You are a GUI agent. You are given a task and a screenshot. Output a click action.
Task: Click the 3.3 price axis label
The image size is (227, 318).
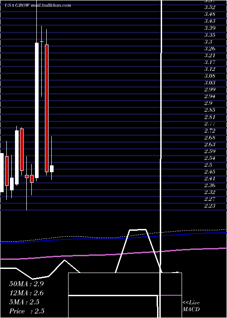pos(208,42)
